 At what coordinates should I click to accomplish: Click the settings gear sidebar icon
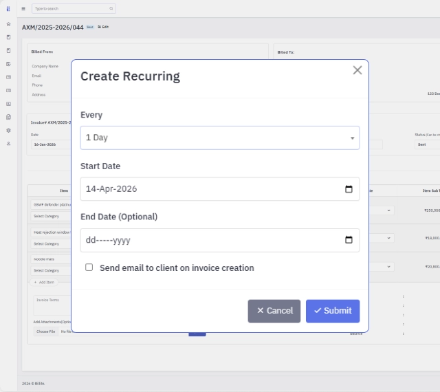8,130
